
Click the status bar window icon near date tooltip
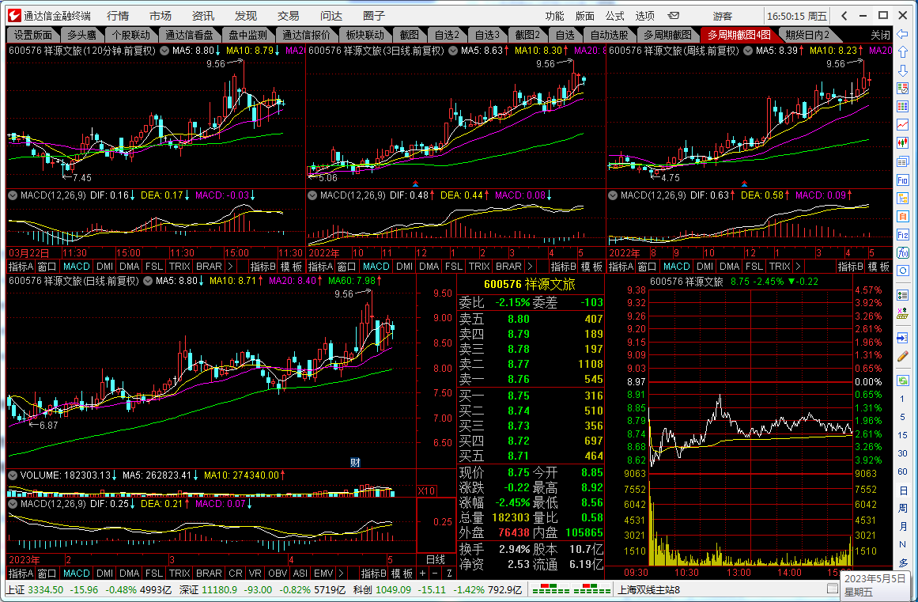(x=833, y=588)
